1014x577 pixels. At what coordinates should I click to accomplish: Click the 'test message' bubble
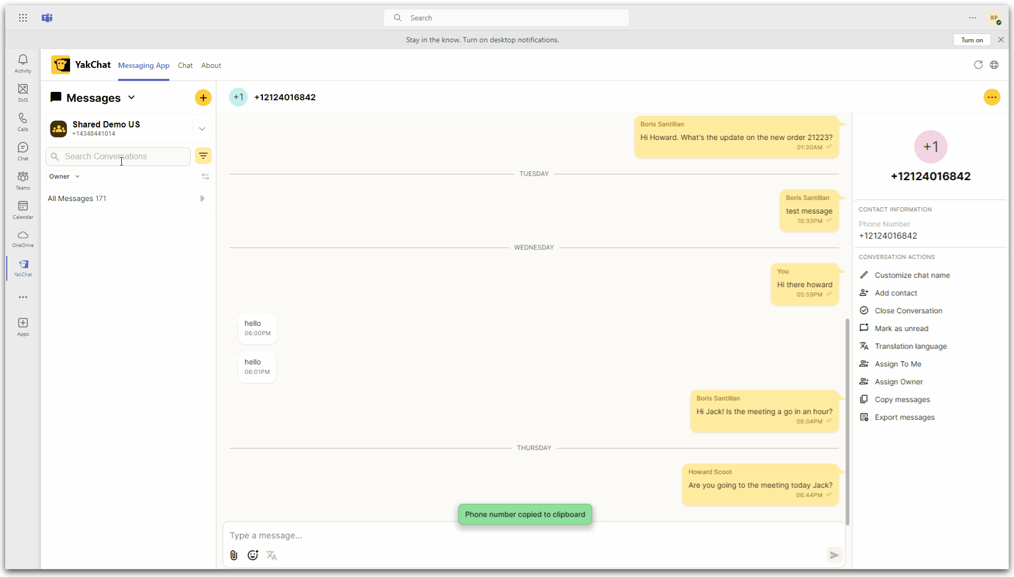809,210
